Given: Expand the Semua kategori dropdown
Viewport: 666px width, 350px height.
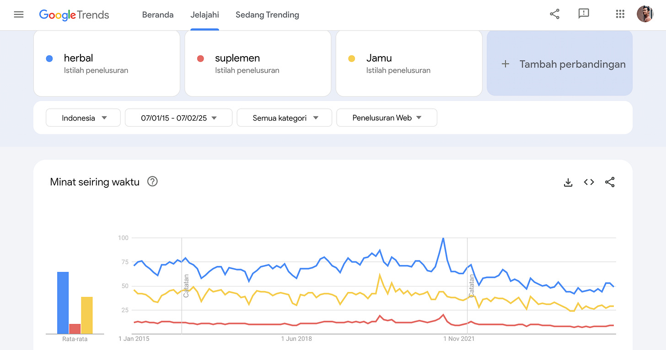Looking at the screenshot, I should point(285,118).
